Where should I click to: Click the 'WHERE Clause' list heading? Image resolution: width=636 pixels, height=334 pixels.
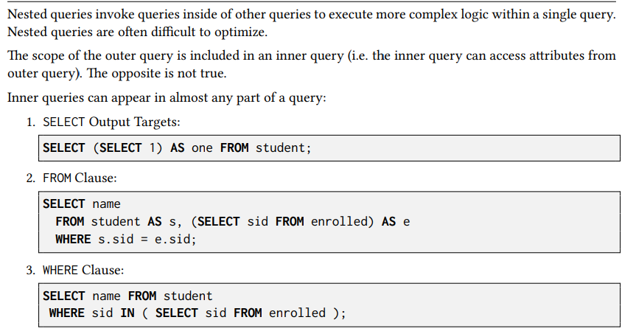83,270
